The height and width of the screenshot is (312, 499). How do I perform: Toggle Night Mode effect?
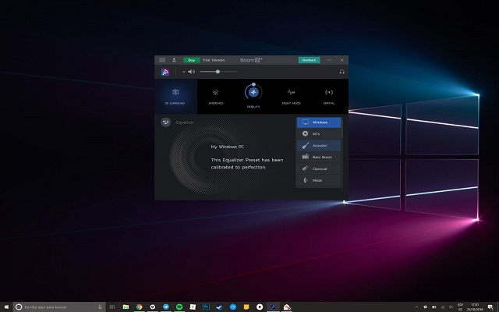point(292,93)
